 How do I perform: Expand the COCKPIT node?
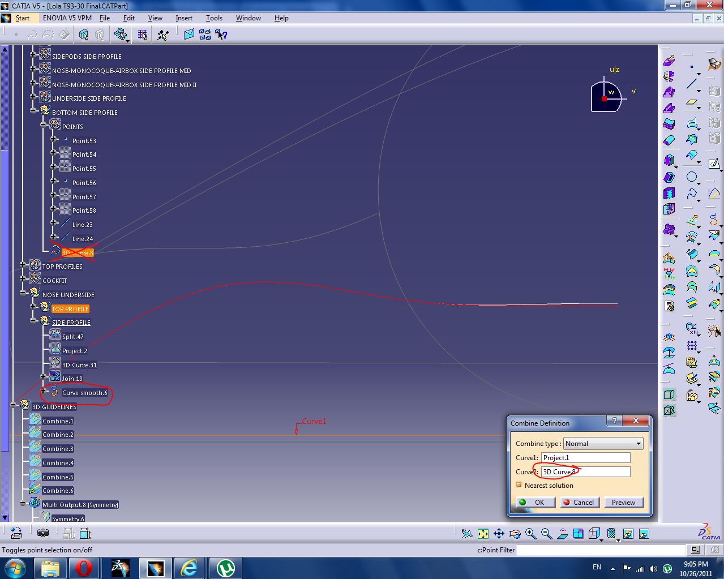point(23,278)
